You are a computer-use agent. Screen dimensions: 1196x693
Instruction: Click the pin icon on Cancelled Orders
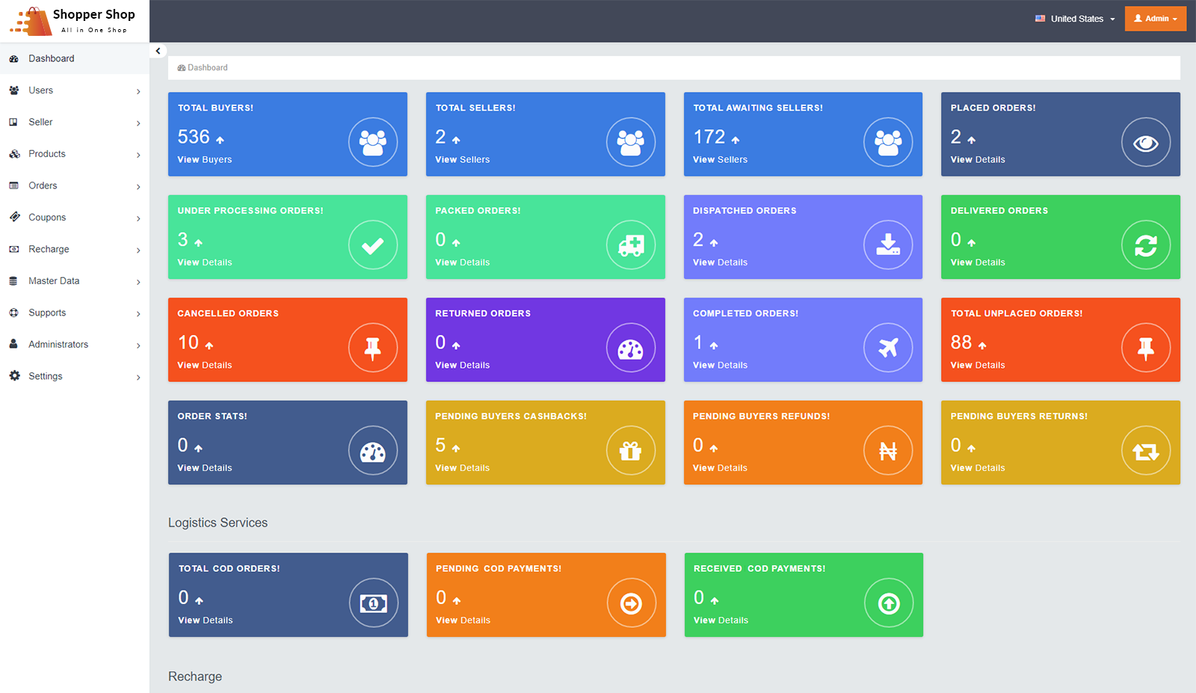click(373, 348)
